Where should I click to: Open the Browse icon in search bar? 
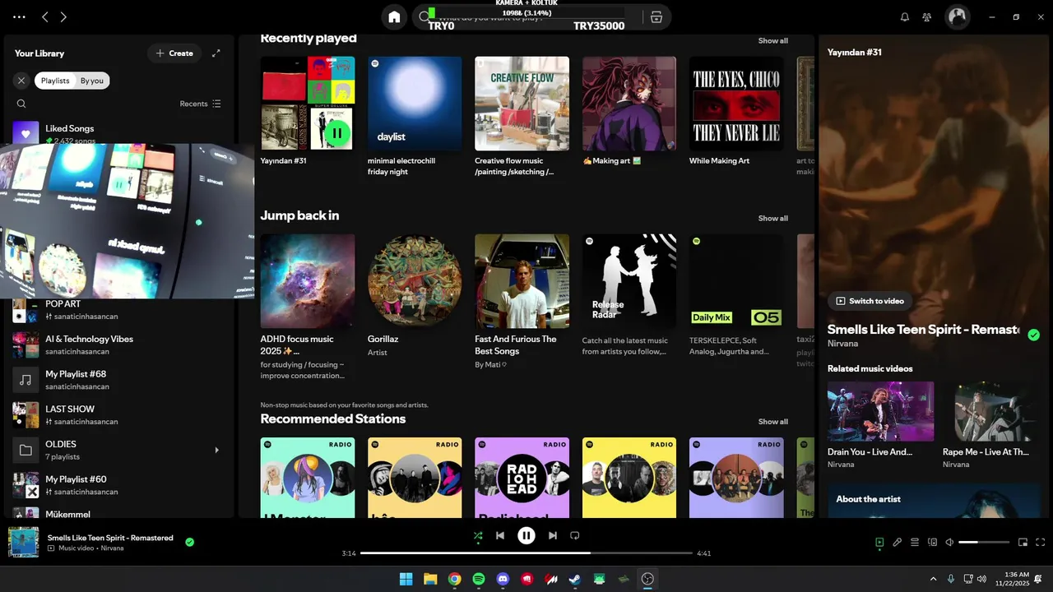point(656,16)
